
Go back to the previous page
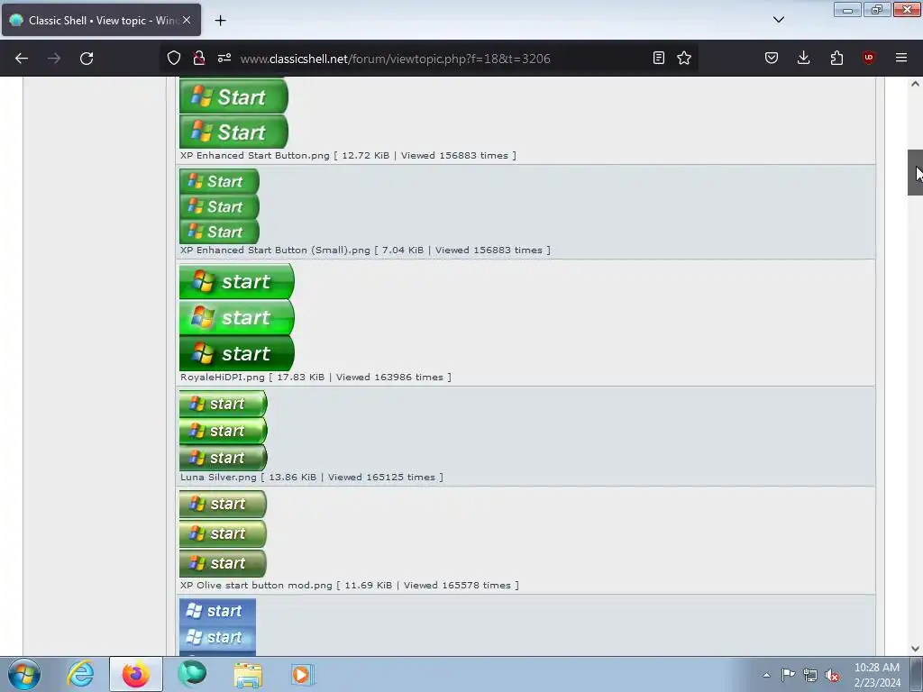coord(22,59)
